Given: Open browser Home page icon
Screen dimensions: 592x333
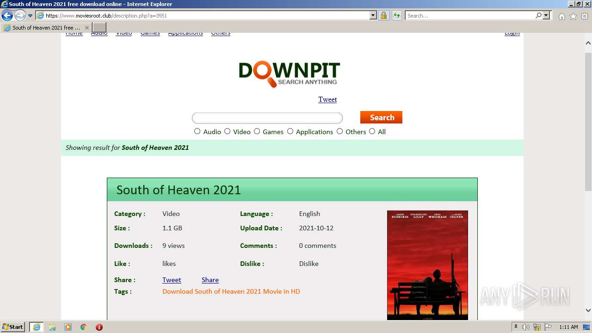Looking at the screenshot, I should pyautogui.click(x=561, y=16).
